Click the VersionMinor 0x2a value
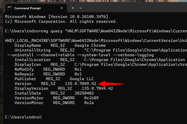187x124 pixels. (x=89, y=103)
